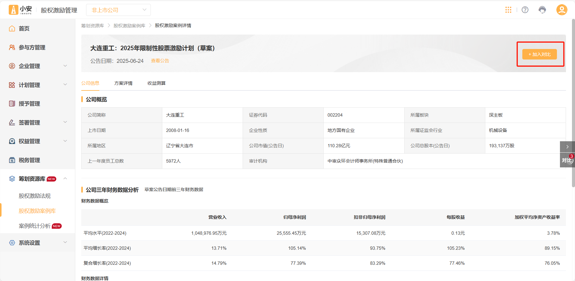
Task: Click the 签署管理 pen icon
Action: (x=12, y=123)
